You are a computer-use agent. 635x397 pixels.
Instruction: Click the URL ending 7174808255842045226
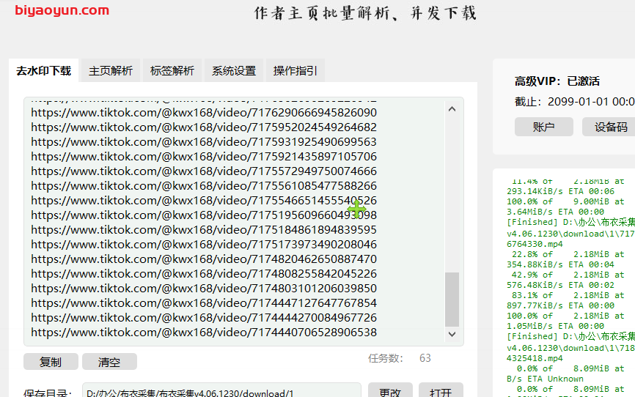[204, 273]
